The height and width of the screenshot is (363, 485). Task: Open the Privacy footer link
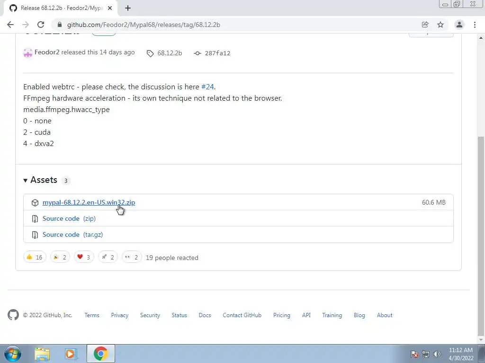pos(120,315)
